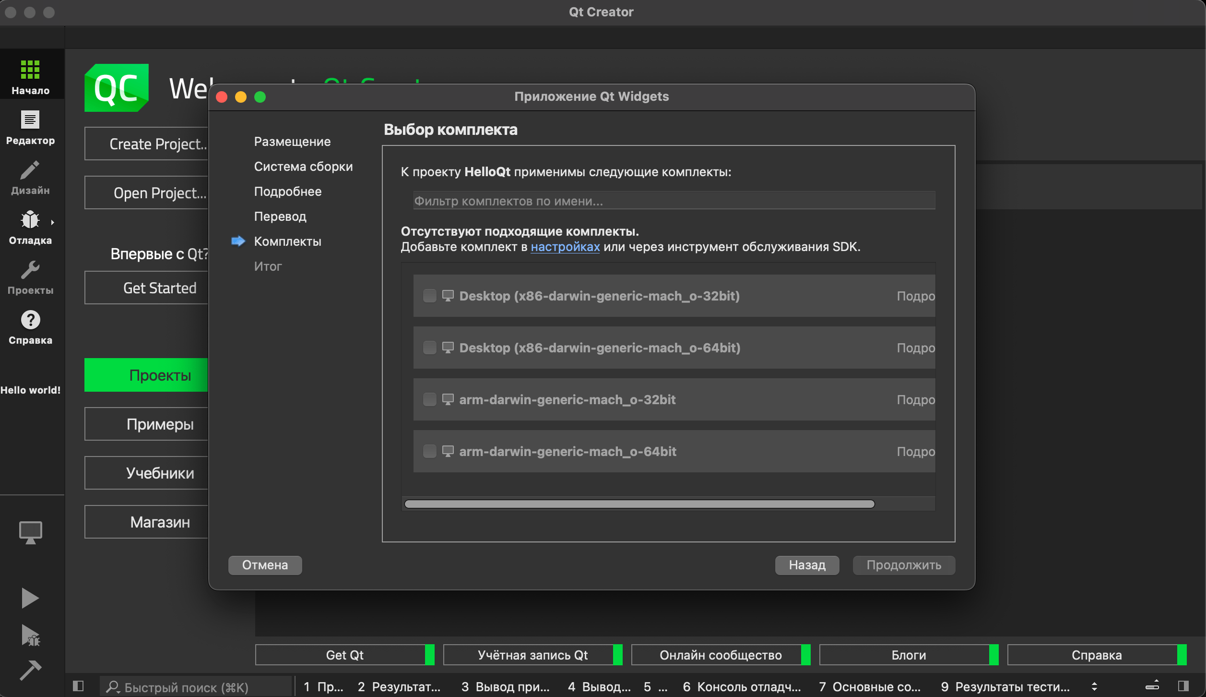
Task: Switch to the Консоль отладчика tab
Action: [741, 686]
